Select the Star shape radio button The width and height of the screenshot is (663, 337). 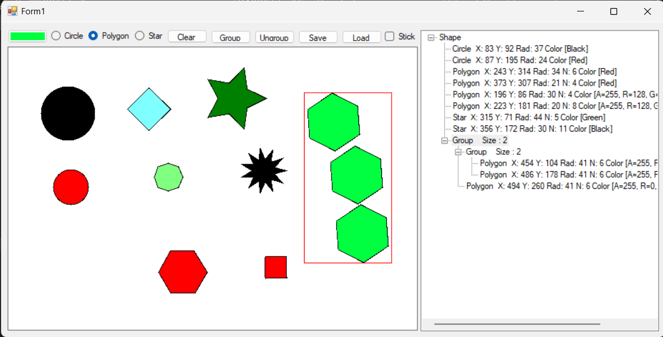click(x=139, y=35)
